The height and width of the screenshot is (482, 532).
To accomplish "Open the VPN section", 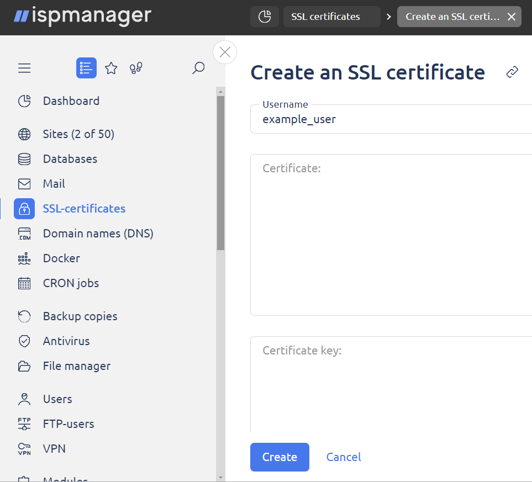I will pos(54,449).
